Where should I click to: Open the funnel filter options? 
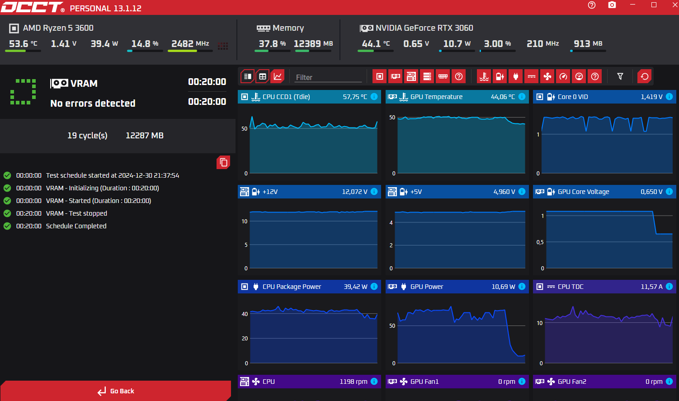point(620,76)
